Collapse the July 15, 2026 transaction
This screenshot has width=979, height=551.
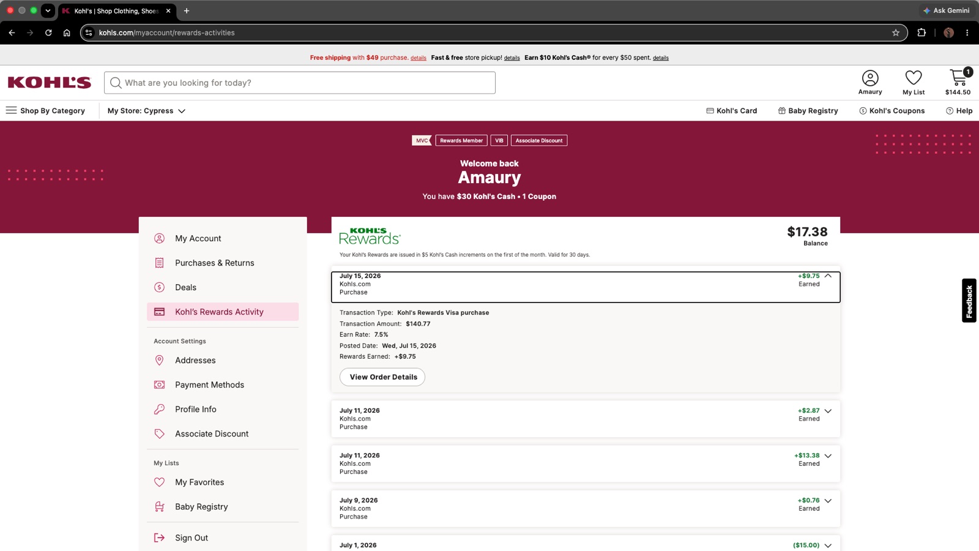(828, 276)
